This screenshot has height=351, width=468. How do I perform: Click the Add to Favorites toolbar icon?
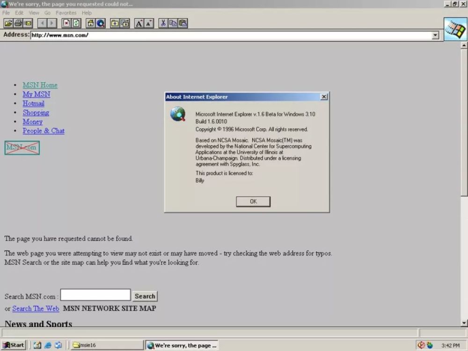coord(125,23)
